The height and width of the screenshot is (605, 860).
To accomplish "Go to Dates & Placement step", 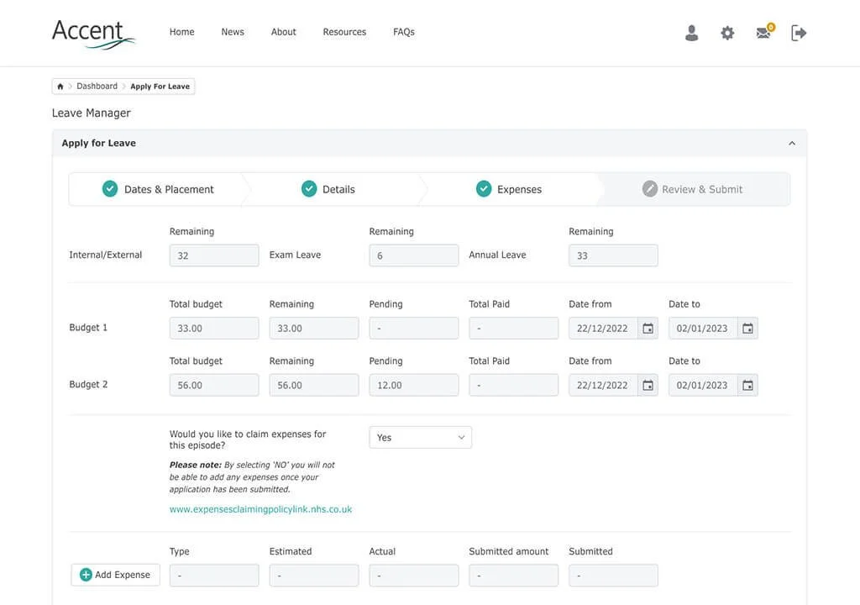I will [158, 189].
